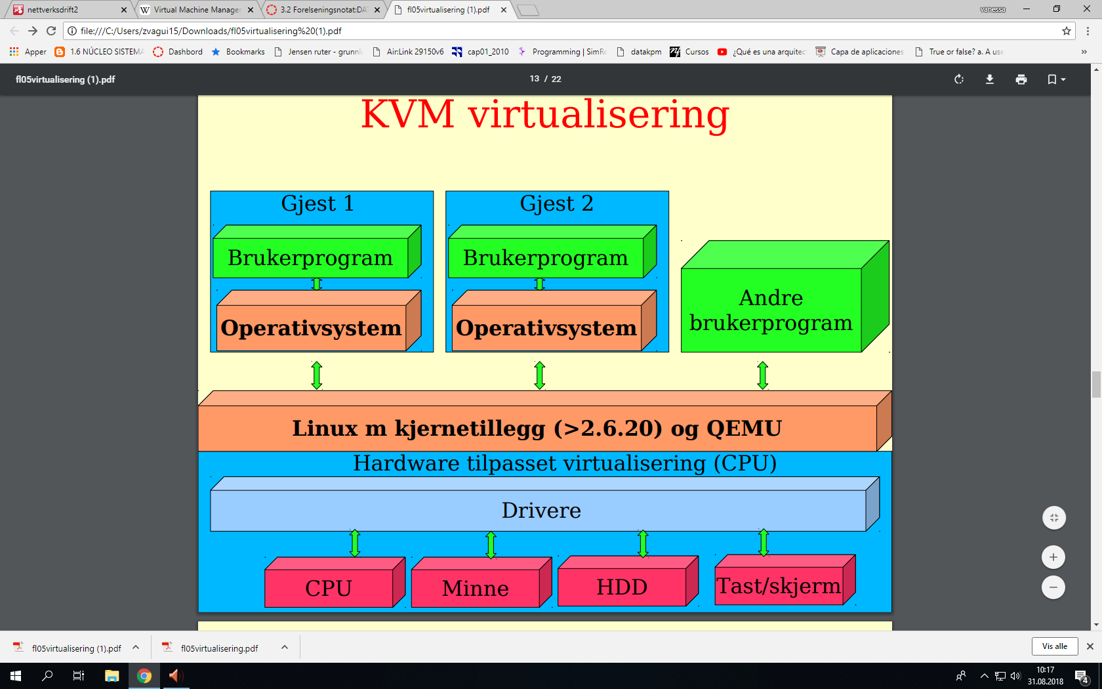
Task: Open the ¿Qué es una arquitec bookmark
Action: point(762,52)
